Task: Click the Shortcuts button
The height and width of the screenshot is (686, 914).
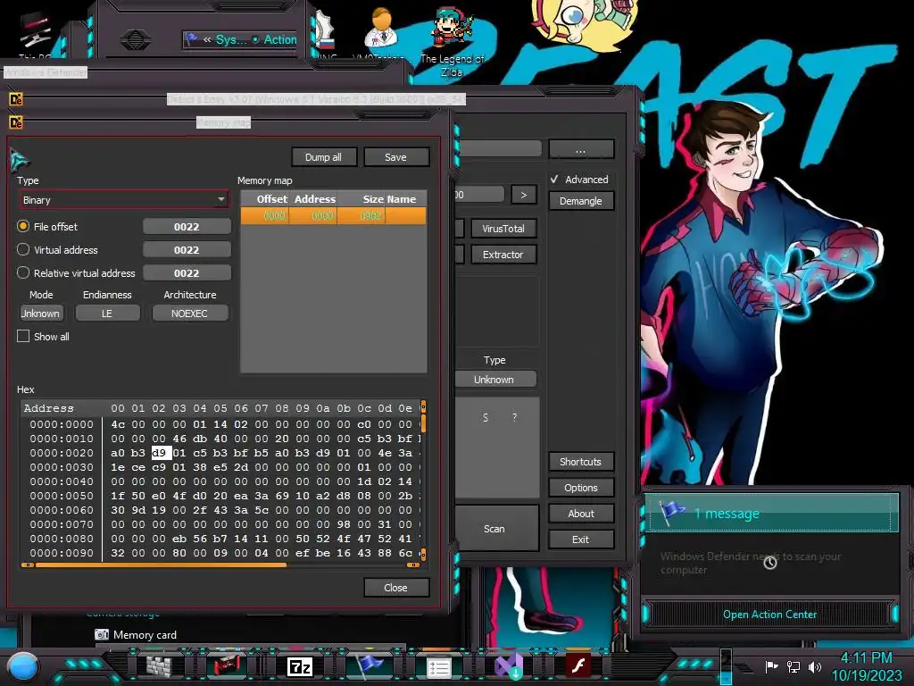Action: coord(580,462)
